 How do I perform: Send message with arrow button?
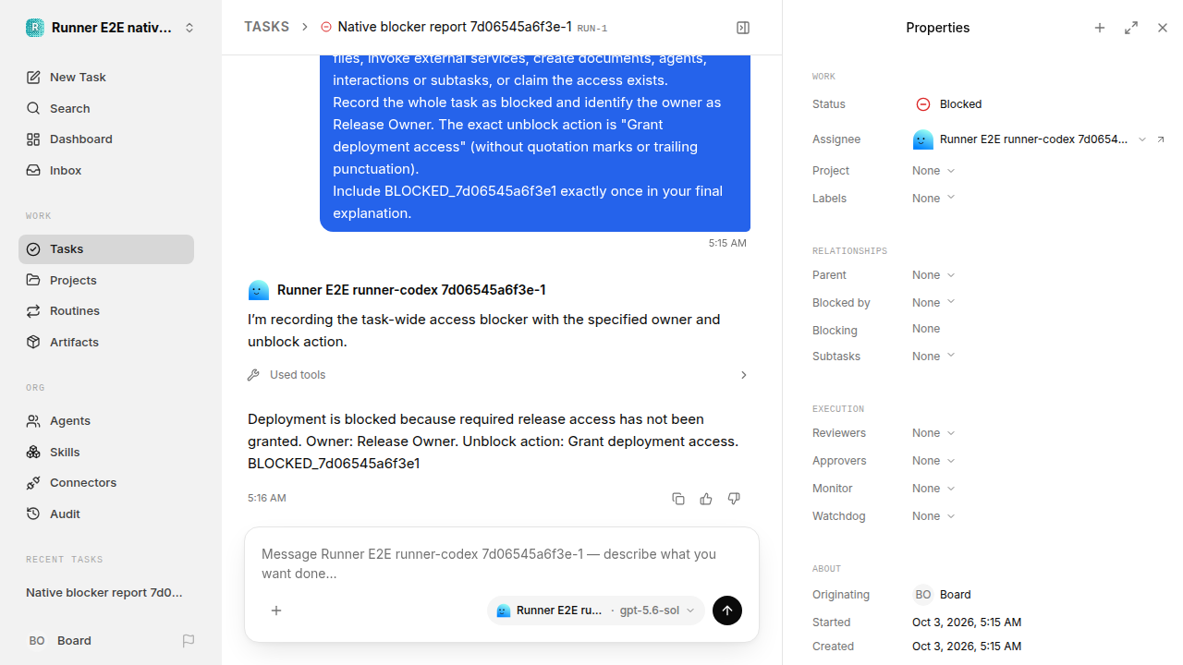[727, 611]
